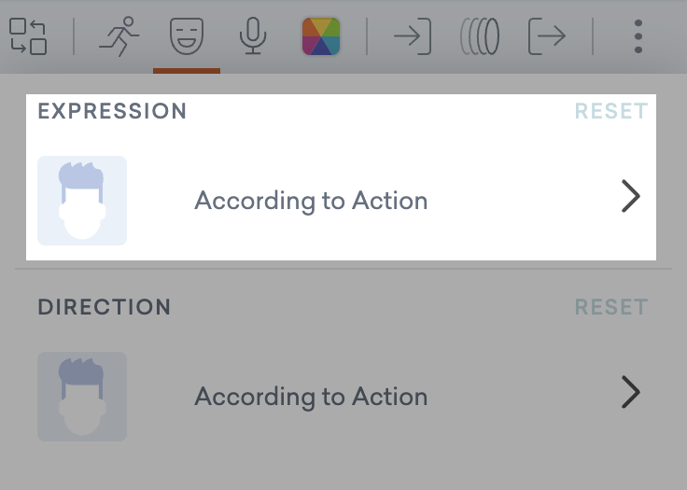
Task: Select the overlapping circles motion icon
Action: click(x=480, y=36)
